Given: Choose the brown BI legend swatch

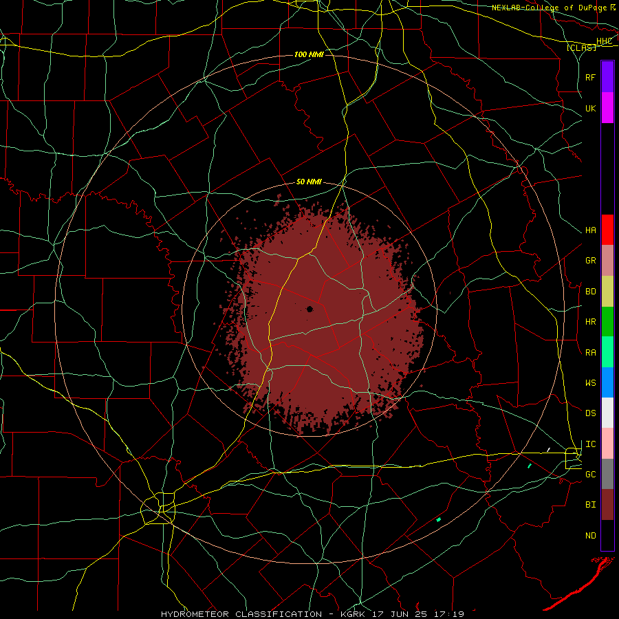Looking at the screenshot, I should point(607,505).
